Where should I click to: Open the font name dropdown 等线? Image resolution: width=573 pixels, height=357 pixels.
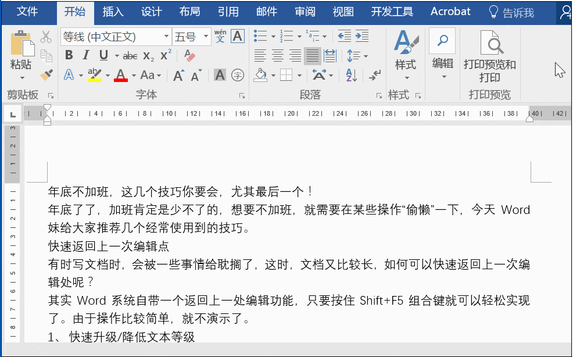[x=116, y=37]
